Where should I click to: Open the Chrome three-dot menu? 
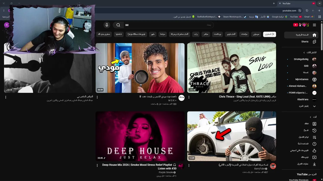pyautogui.click(x=4, y=11)
